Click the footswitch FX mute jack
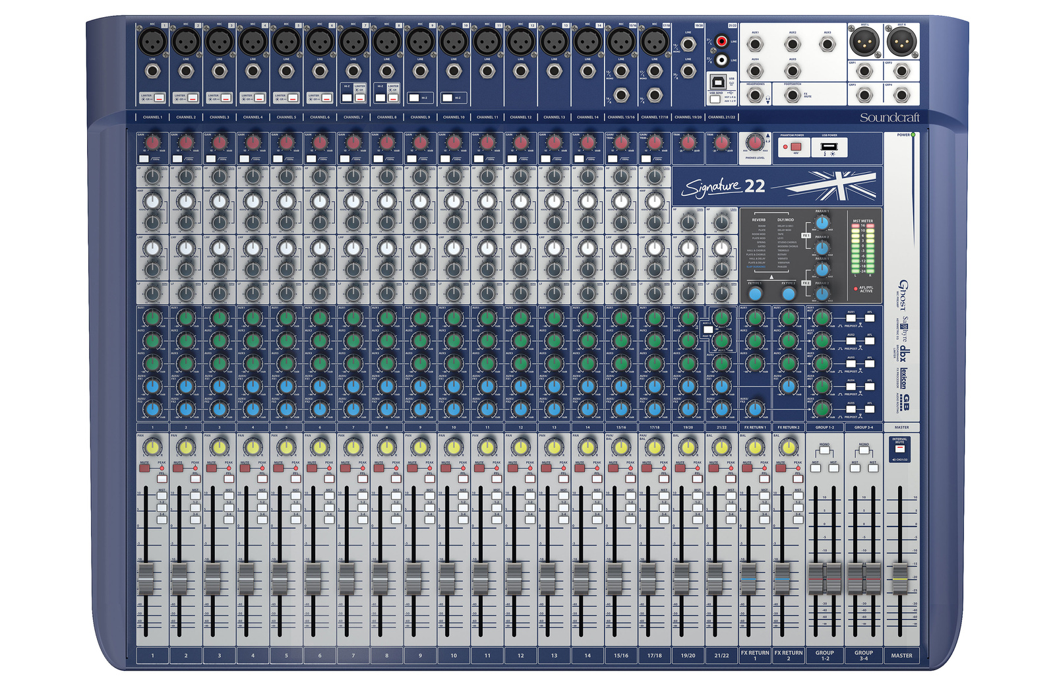The width and height of the screenshot is (1055, 686). 793,96
